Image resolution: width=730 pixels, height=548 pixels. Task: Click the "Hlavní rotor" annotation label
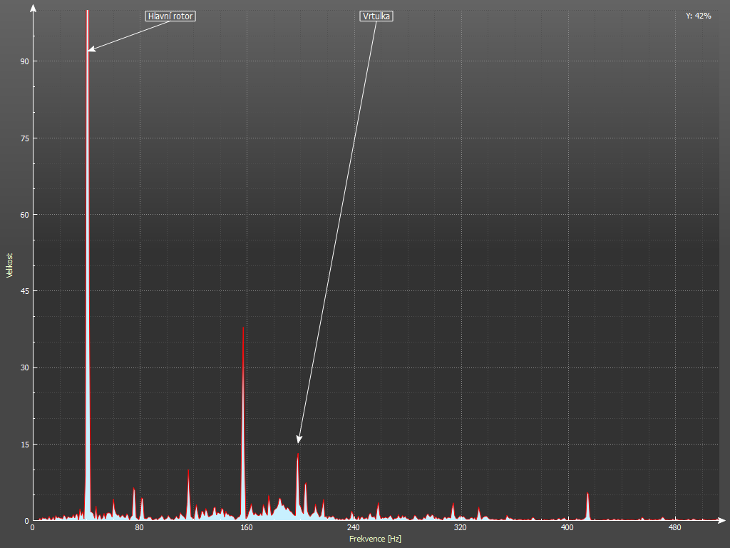pos(170,16)
